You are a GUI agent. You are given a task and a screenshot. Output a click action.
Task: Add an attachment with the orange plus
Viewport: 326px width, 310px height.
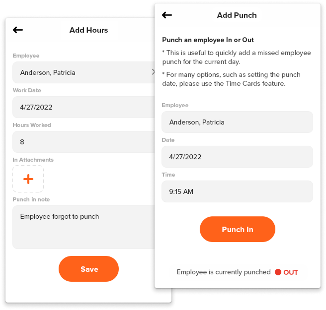pyautogui.click(x=28, y=179)
